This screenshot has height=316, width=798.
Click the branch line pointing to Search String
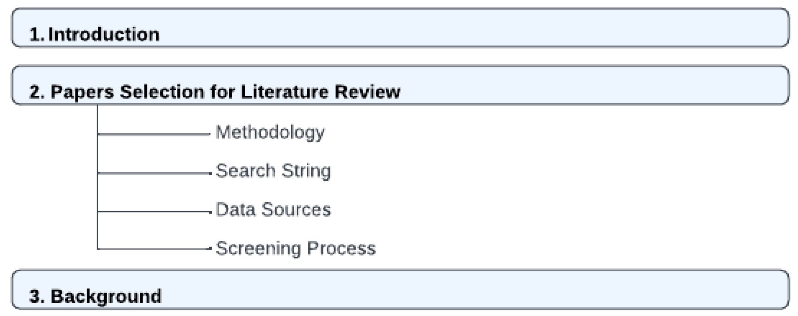(154, 173)
